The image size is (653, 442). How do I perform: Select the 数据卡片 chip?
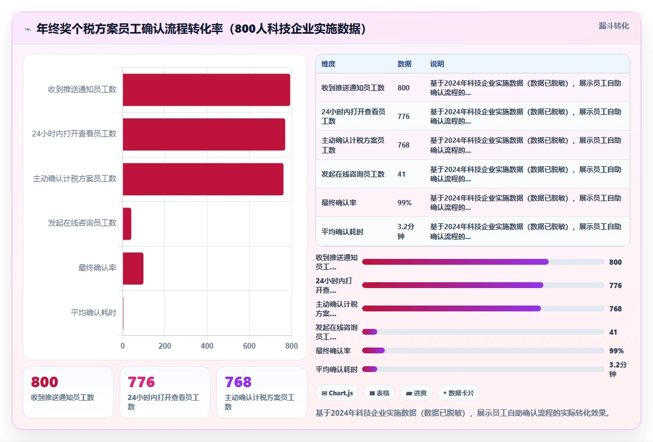coord(458,393)
